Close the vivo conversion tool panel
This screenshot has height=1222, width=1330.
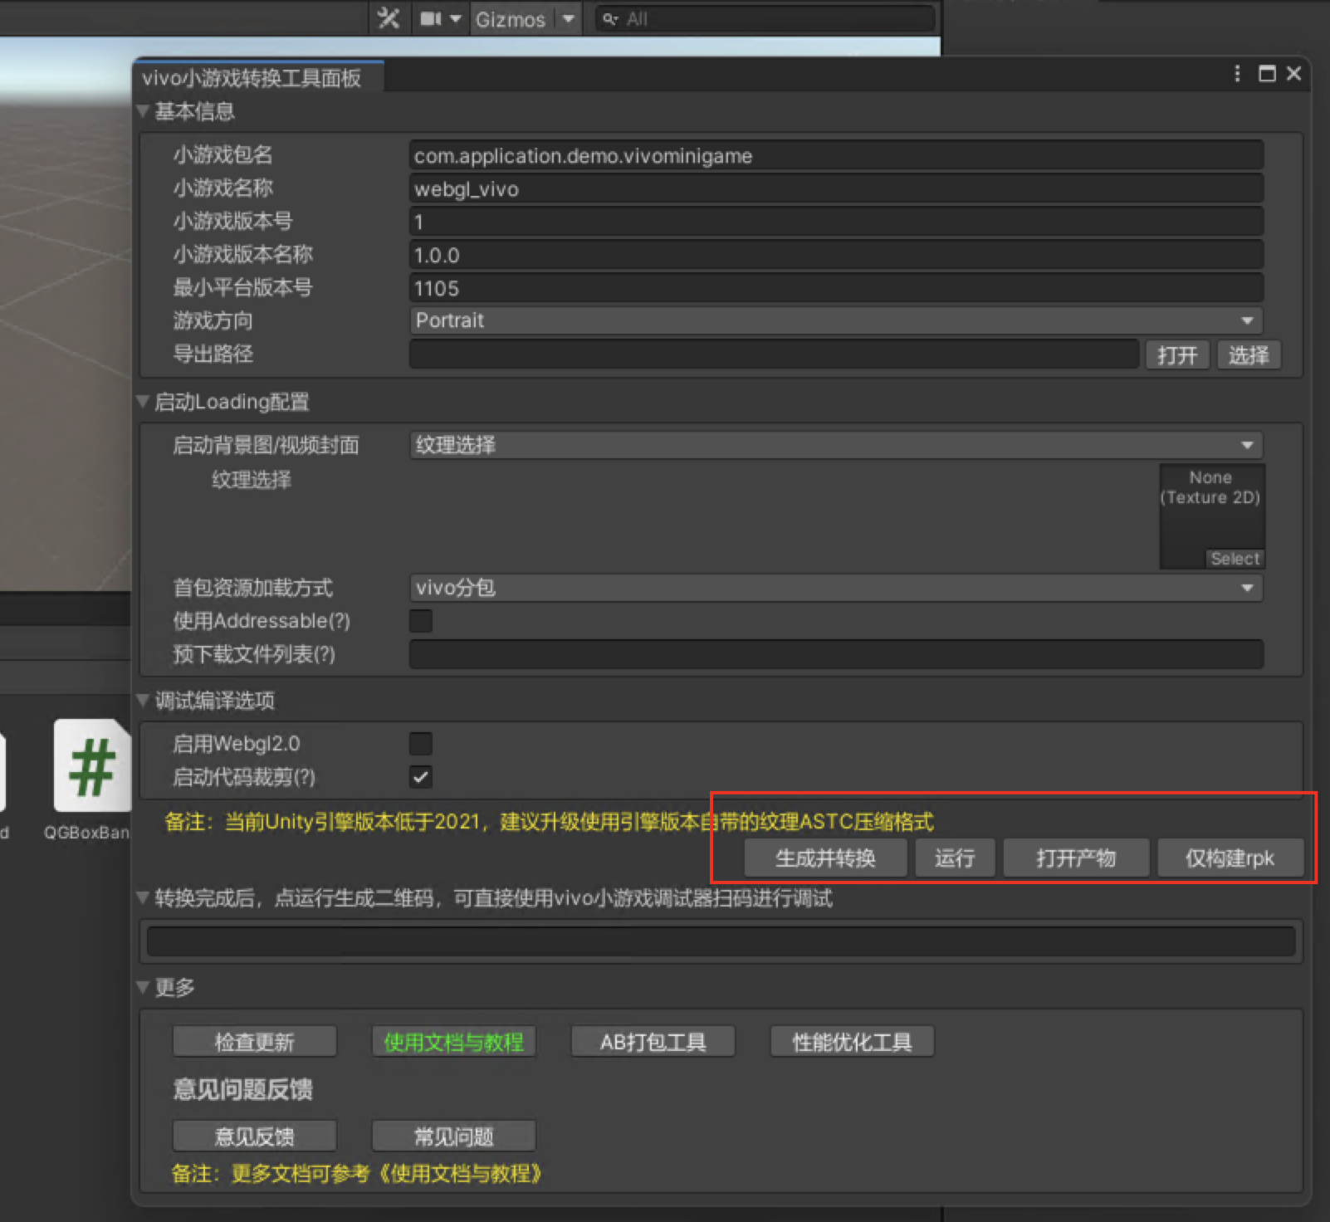(x=1293, y=74)
